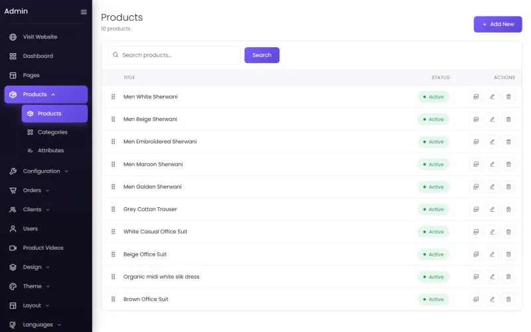The width and height of the screenshot is (531, 332).
Task: Click Active status badge for Men White Sherwani
Action: point(433,97)
